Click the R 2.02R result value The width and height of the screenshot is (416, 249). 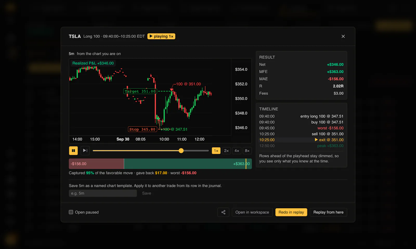point(338,86)
